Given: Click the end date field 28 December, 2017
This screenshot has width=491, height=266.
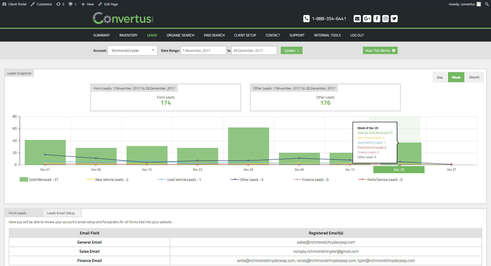Looking at the screenshot, I should (254, 50).
